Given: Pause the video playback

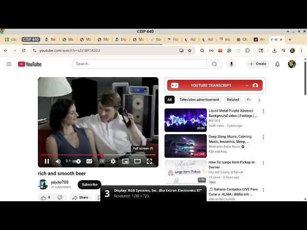Looking at the screenshot, I should 47,161.
